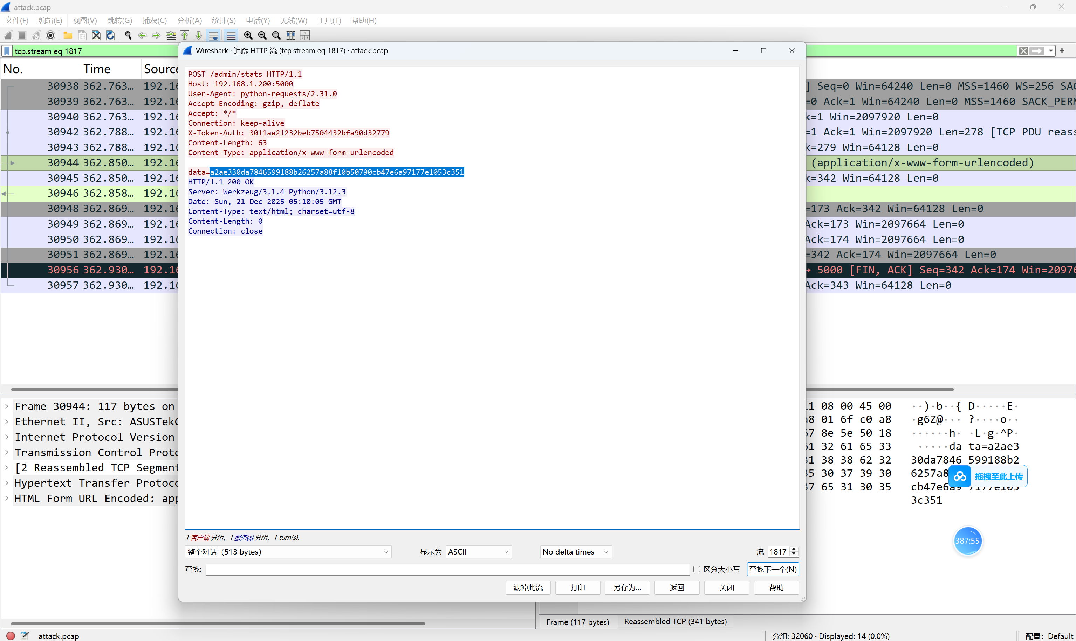
Task: Click the find packet magnifier icon
Action: coord(128,35)
